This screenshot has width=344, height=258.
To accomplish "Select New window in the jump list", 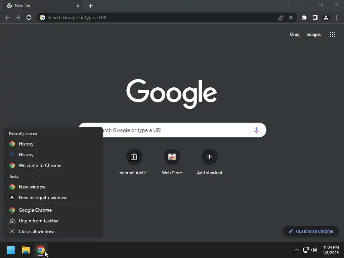I will coord(53,187).
